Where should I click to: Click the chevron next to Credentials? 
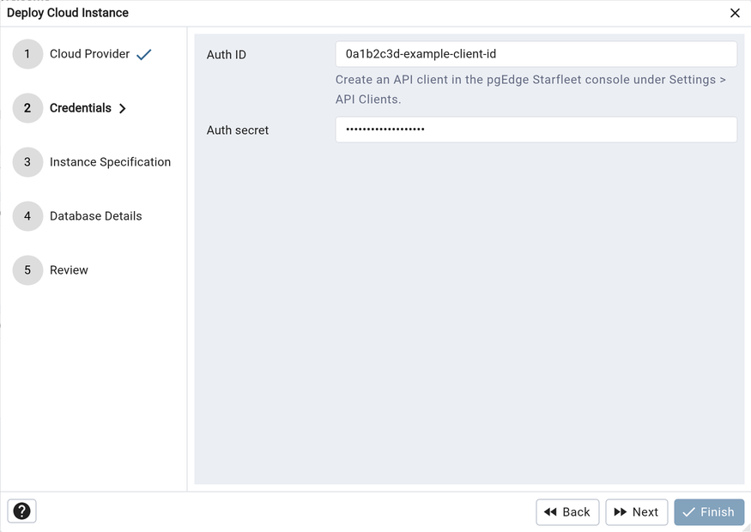(123, 109)
